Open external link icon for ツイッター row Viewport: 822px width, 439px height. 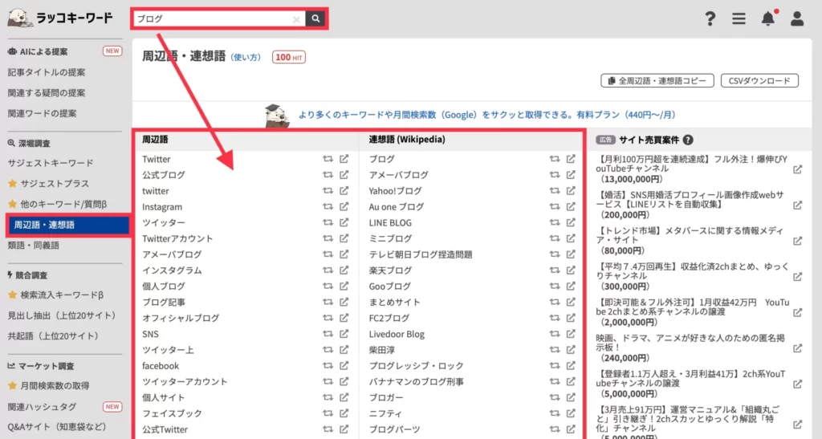[x=344, y=222]
